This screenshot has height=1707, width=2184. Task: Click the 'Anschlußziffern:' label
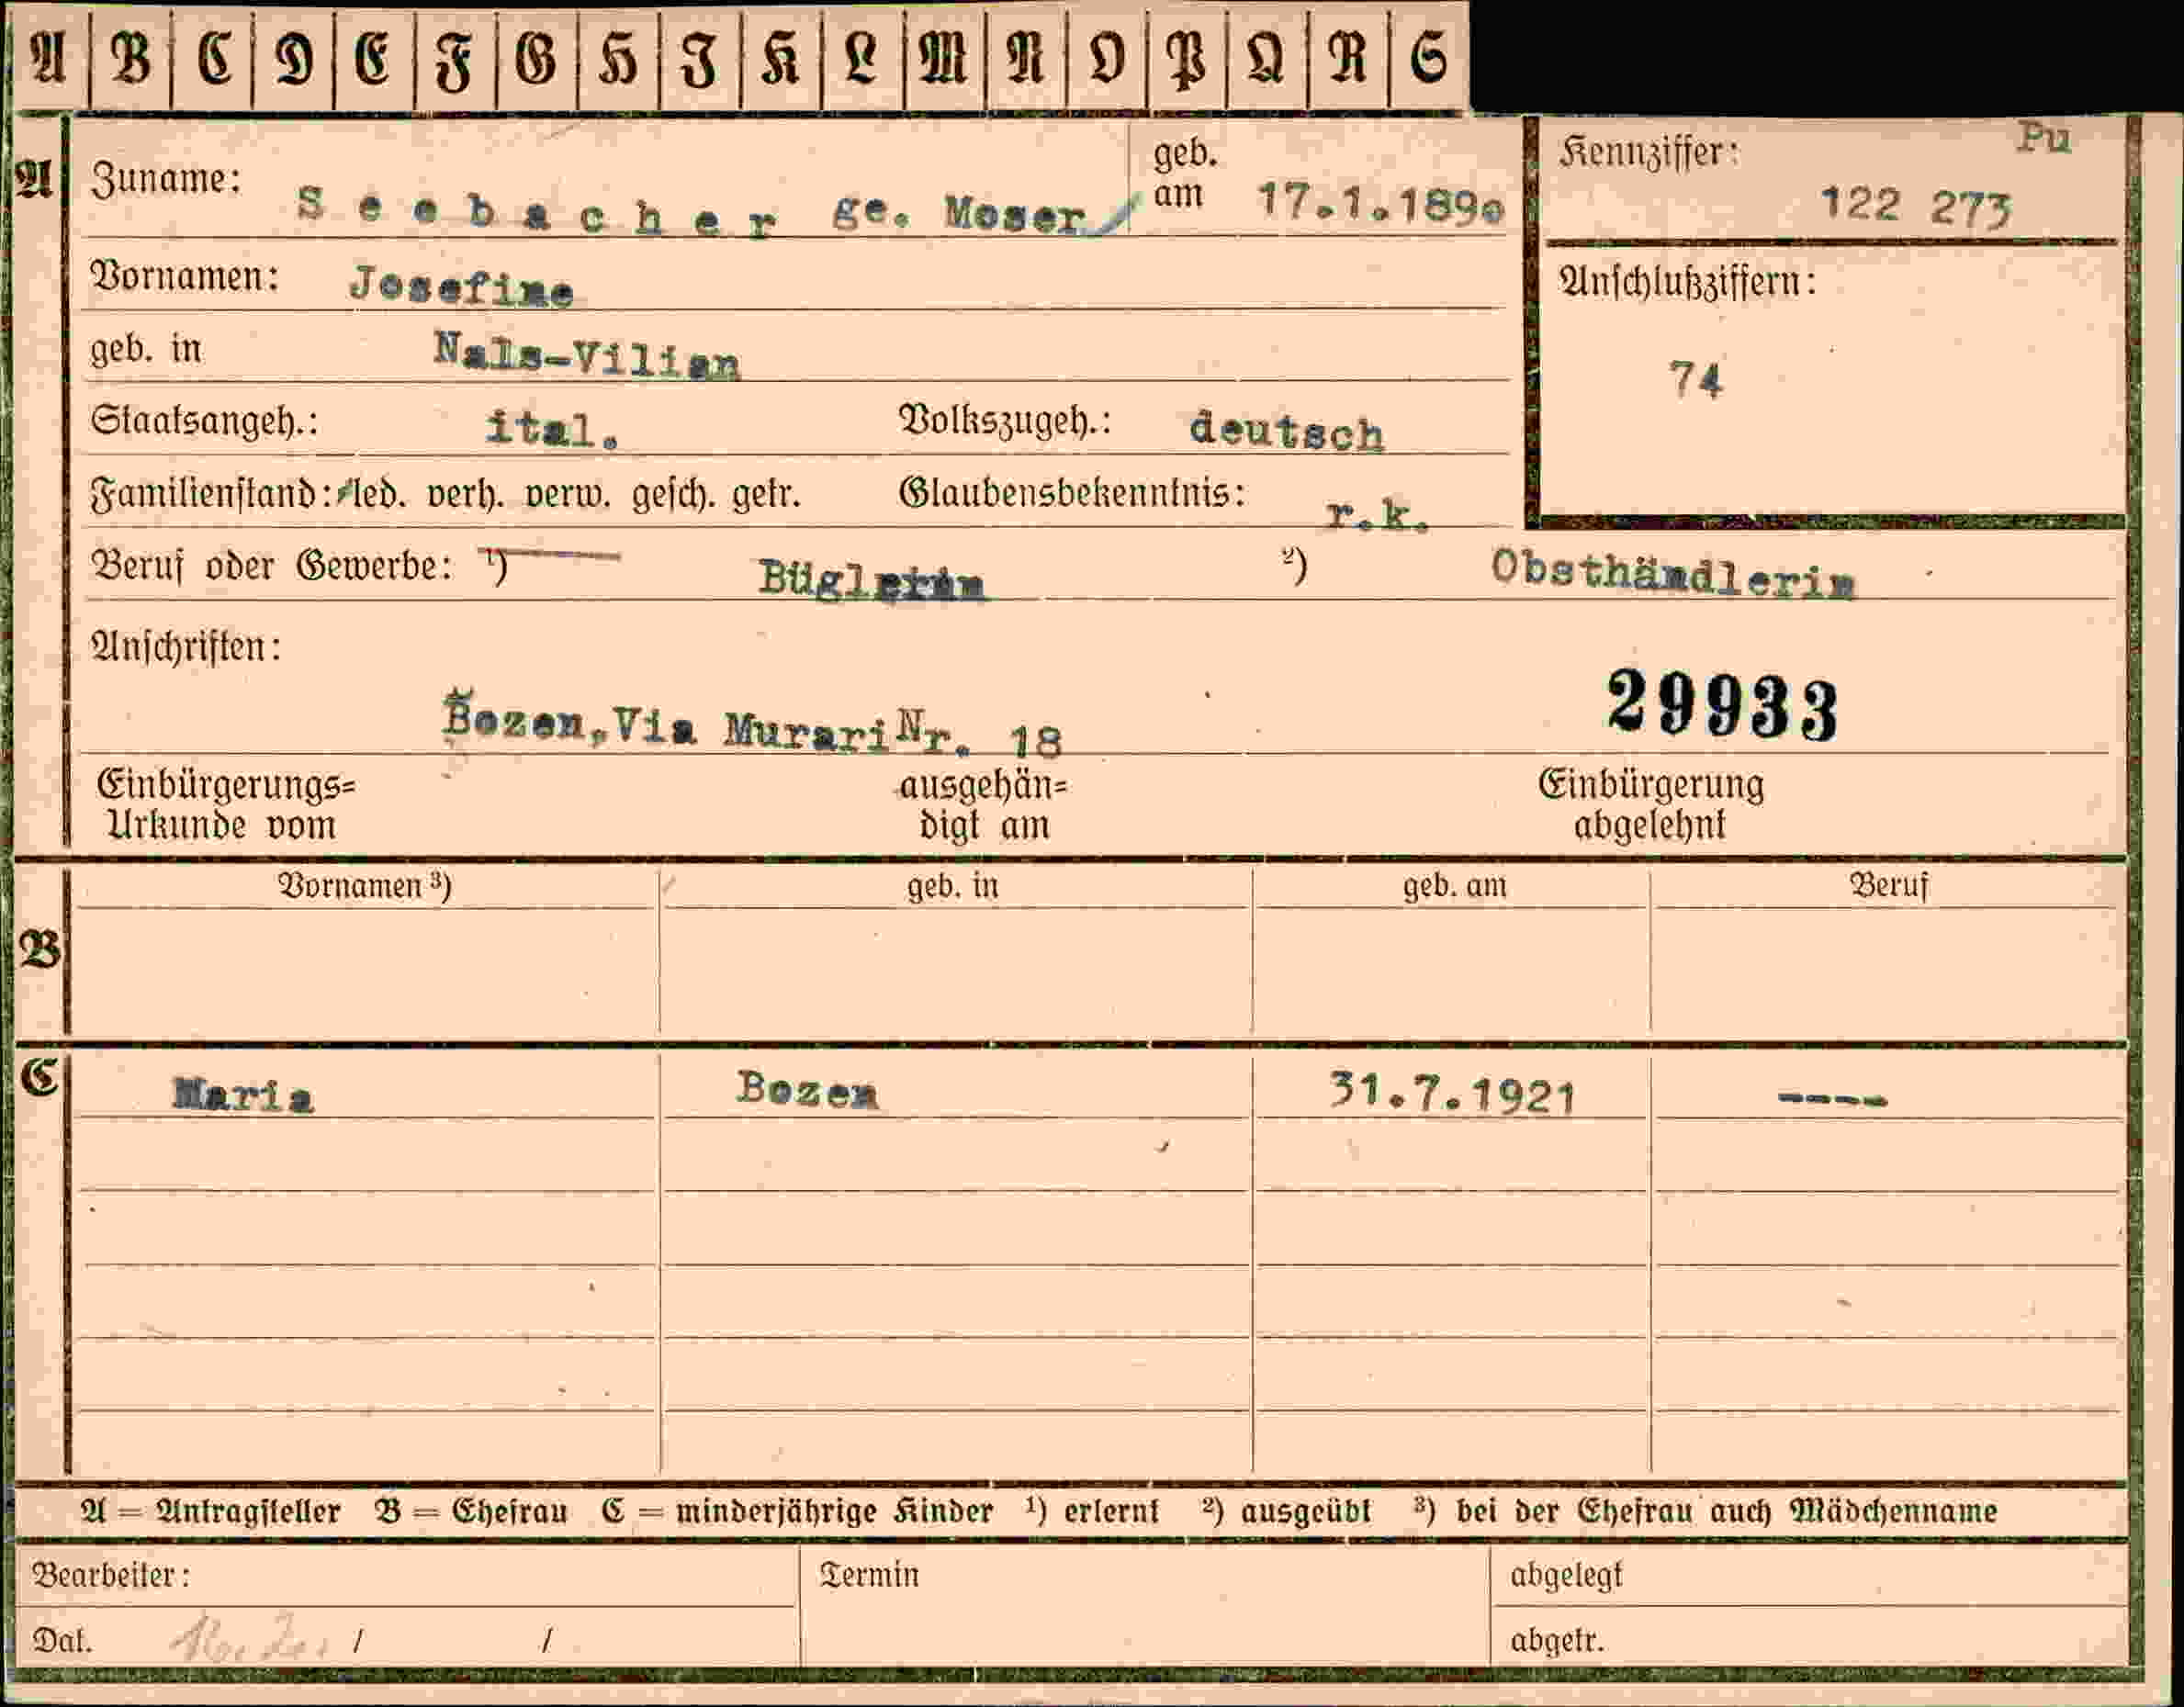coord(1687,283)
